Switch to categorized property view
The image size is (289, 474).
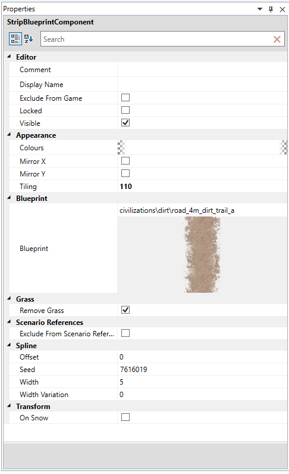(x=15, y=39)
